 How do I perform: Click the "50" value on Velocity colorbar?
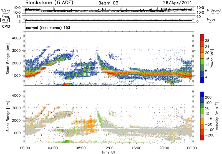click(207, 108)
